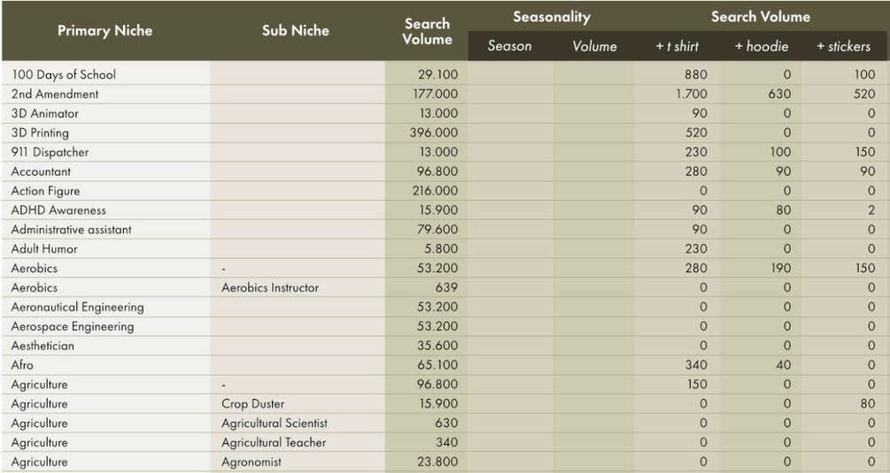890x473 pixels.
Task: Select the 100 Days of School cell
Action: [x=64, y=75]
